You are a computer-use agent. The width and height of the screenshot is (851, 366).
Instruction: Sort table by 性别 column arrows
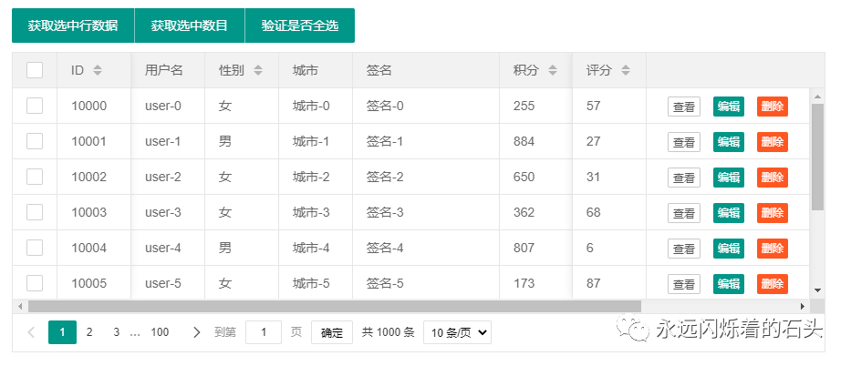coord(258,70)
